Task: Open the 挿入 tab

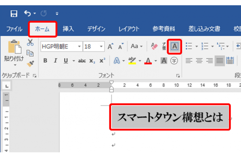Action: [68, 29]
